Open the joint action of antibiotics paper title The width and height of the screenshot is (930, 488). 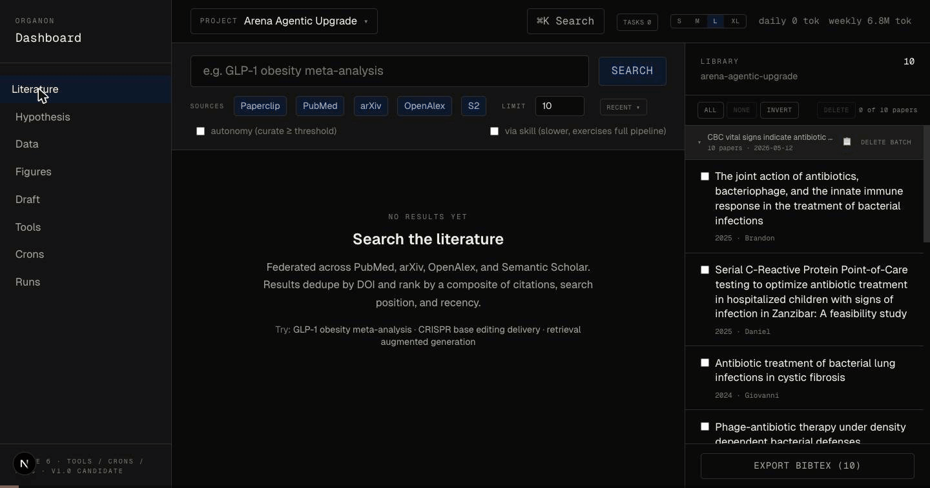(809, 199)
